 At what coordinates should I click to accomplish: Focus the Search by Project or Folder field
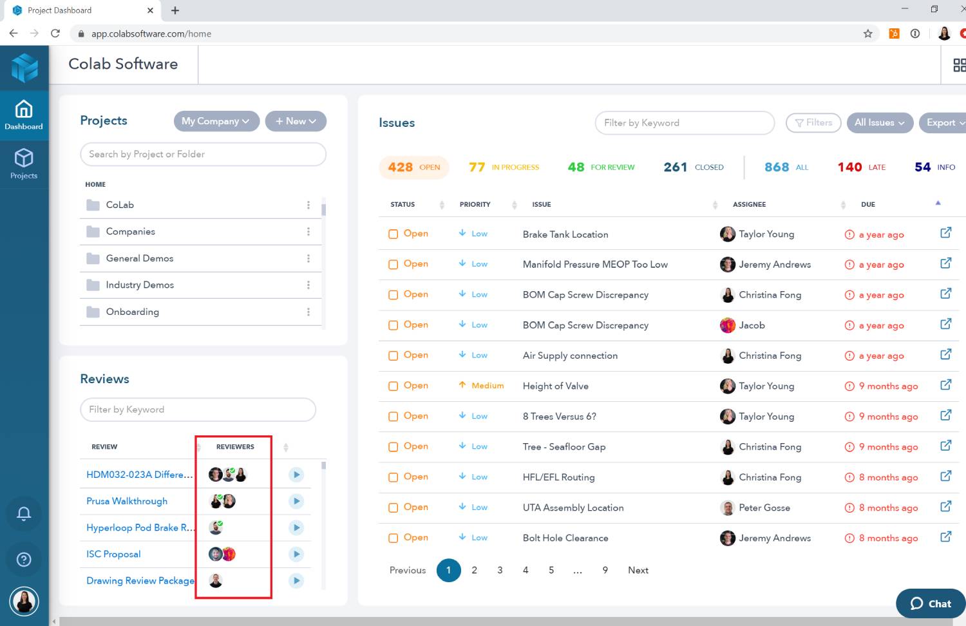pyautogui.click(x=203, y=154)
